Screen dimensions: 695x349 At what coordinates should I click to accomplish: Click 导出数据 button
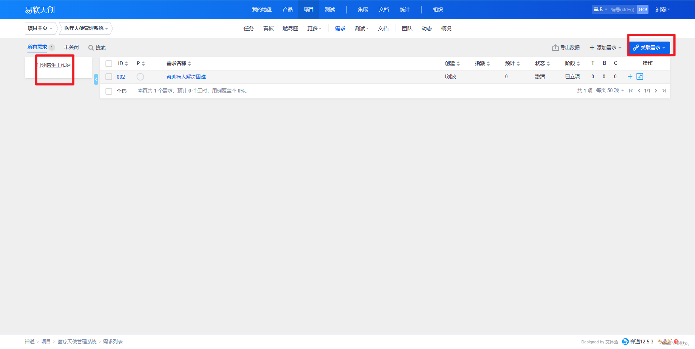tap(566, 48)
